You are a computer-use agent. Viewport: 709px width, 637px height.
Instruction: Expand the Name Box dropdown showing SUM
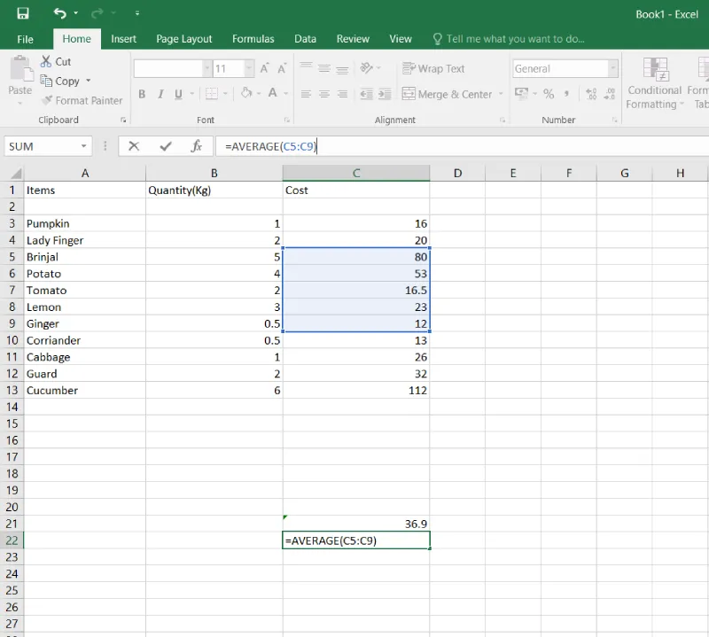click(84, 146)
